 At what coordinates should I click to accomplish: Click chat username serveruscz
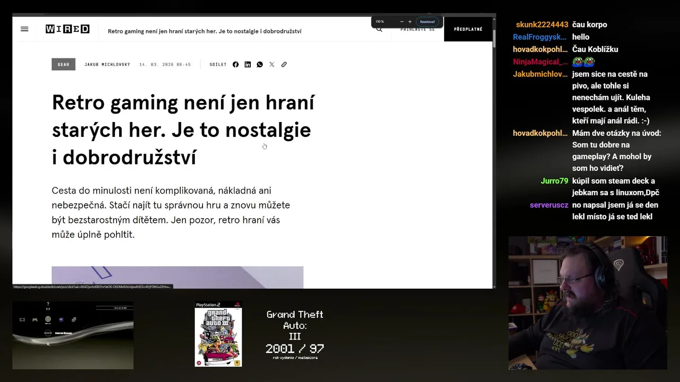pyautogui.click(x=549, y=205)
